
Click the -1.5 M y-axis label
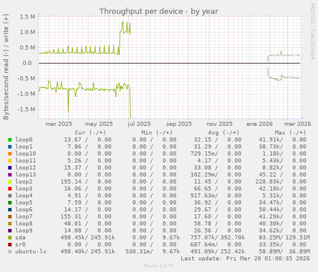click(26, 109)
